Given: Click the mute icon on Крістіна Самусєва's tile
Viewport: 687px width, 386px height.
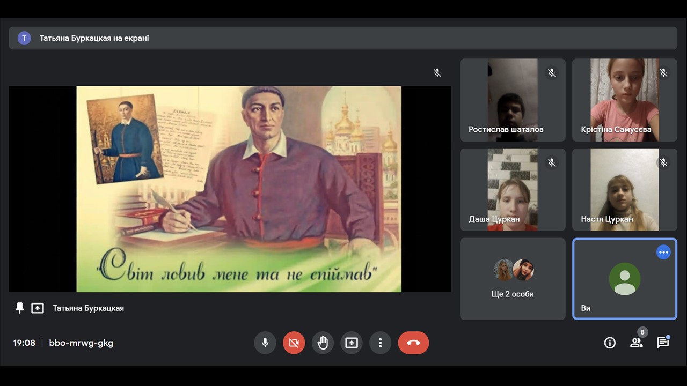Looking at the screenshot, I should [x=663, y=72].
